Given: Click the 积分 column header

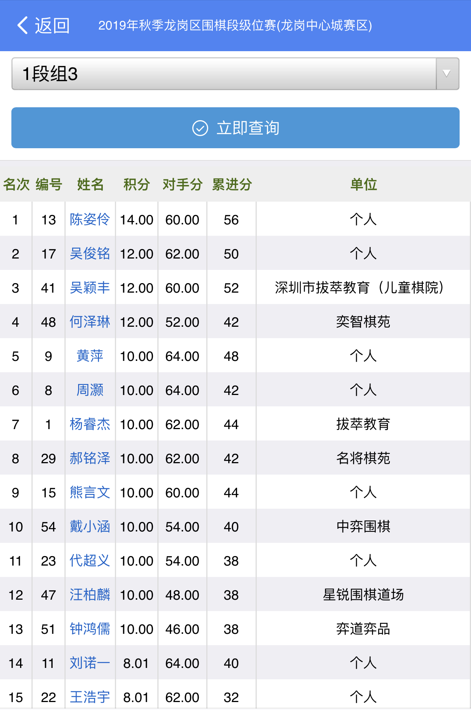Looking at the screenshot, I should point(137,185).
